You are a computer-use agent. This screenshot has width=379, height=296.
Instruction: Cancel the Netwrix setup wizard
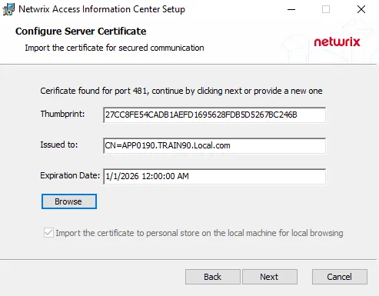340,277
